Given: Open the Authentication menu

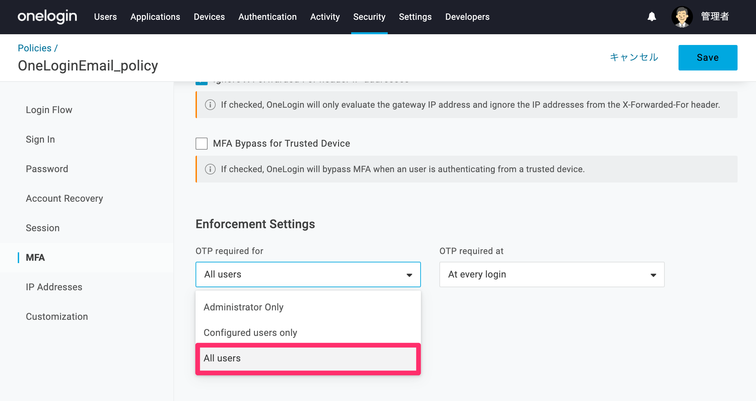Looking at the screenshot, I should [x=268, y=17].
